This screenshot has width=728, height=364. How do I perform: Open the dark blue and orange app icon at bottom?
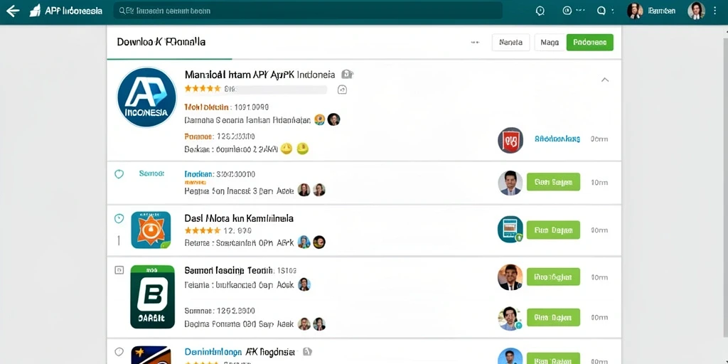tap(151, 355)
